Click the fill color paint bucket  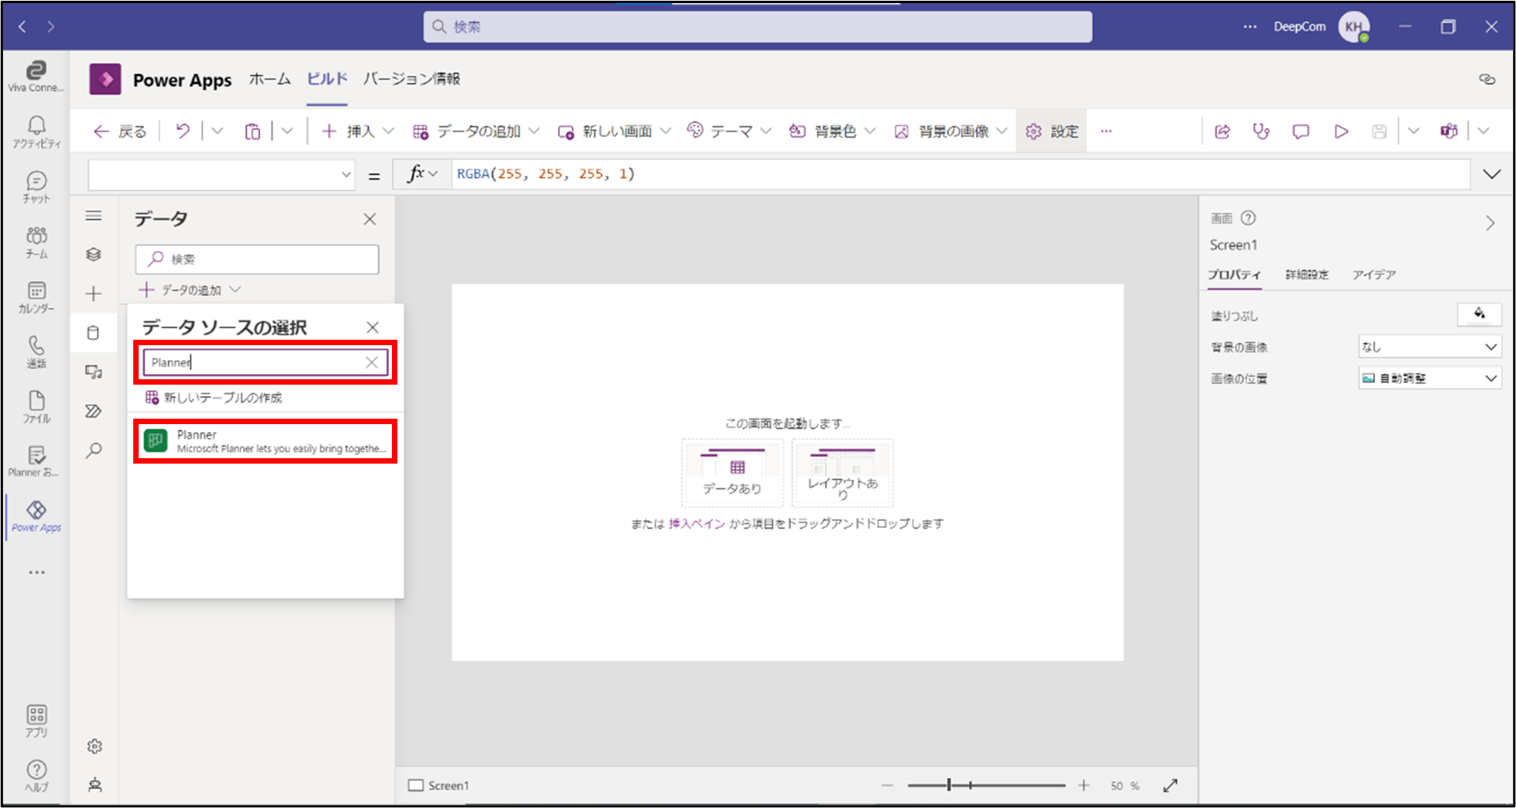tap(1480, 314)
